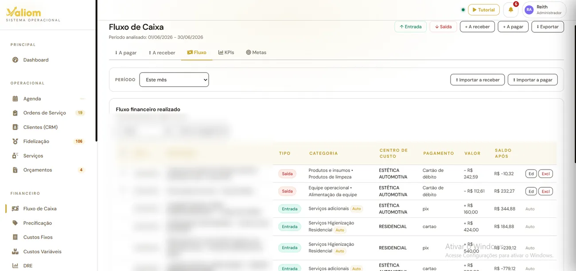Switch to the Metas tab

tap(256, 52)
